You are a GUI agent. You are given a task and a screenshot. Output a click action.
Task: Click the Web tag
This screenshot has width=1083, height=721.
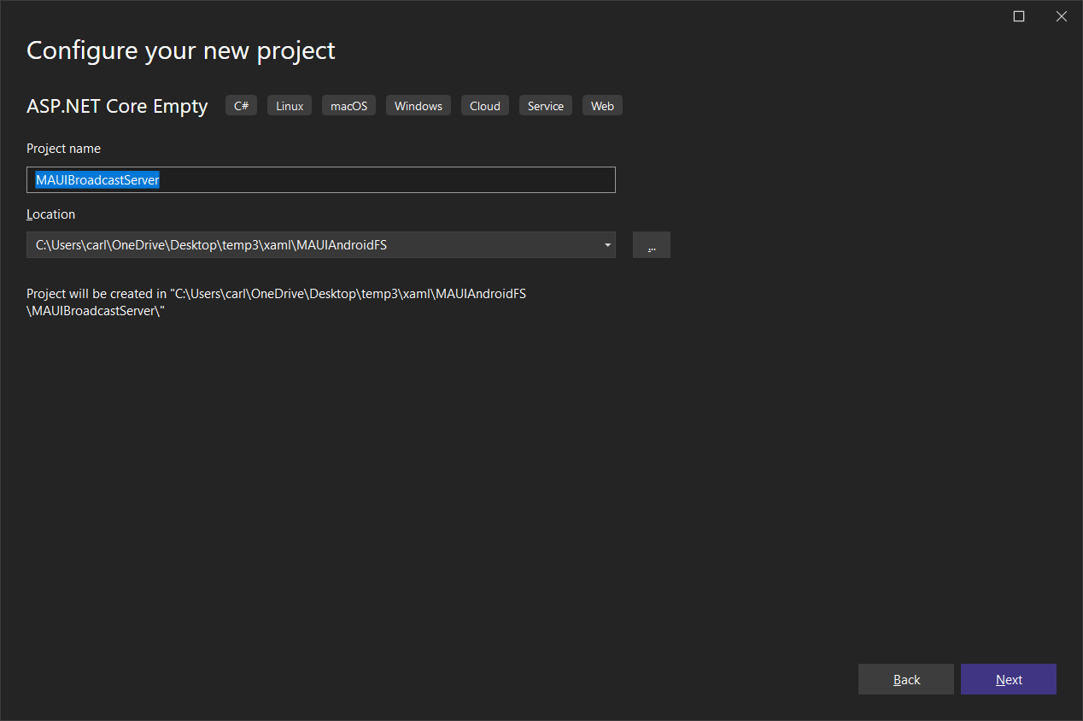pos(603,106)
